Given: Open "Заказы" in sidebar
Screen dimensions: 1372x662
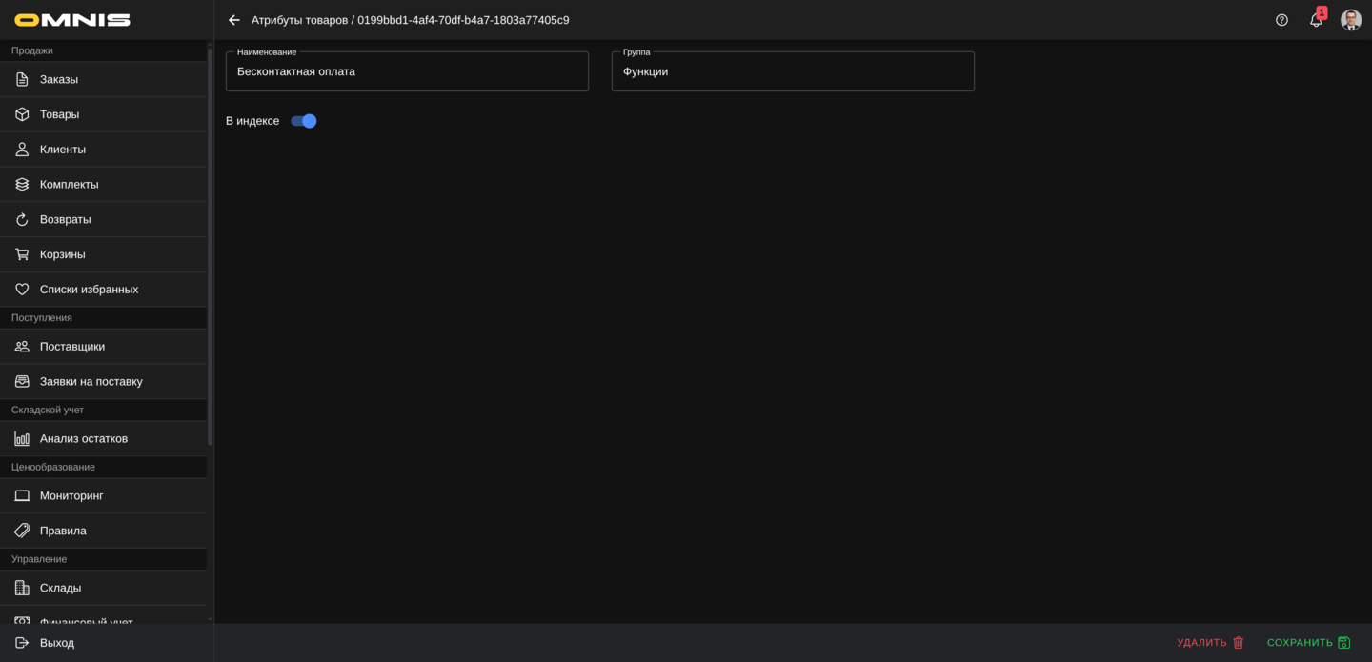Looking at the screenshot, I should click(x=59, y=79).
